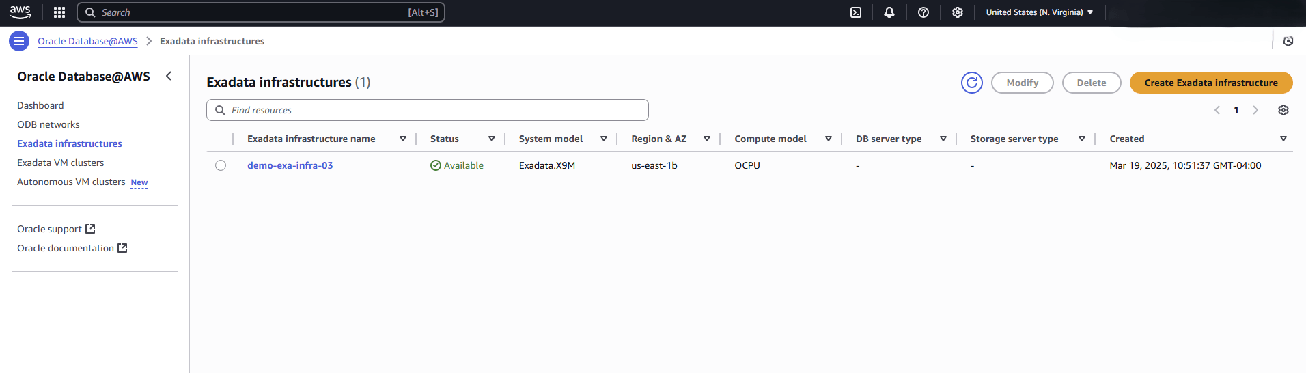Screen dimensions: 1306x373
Task: Open the AWS services grid menu
Action: pyautogui.click(x=59, y=12)
